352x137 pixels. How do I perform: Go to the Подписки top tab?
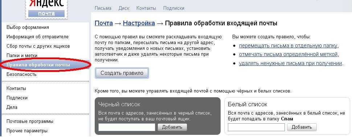coord(174,8)
